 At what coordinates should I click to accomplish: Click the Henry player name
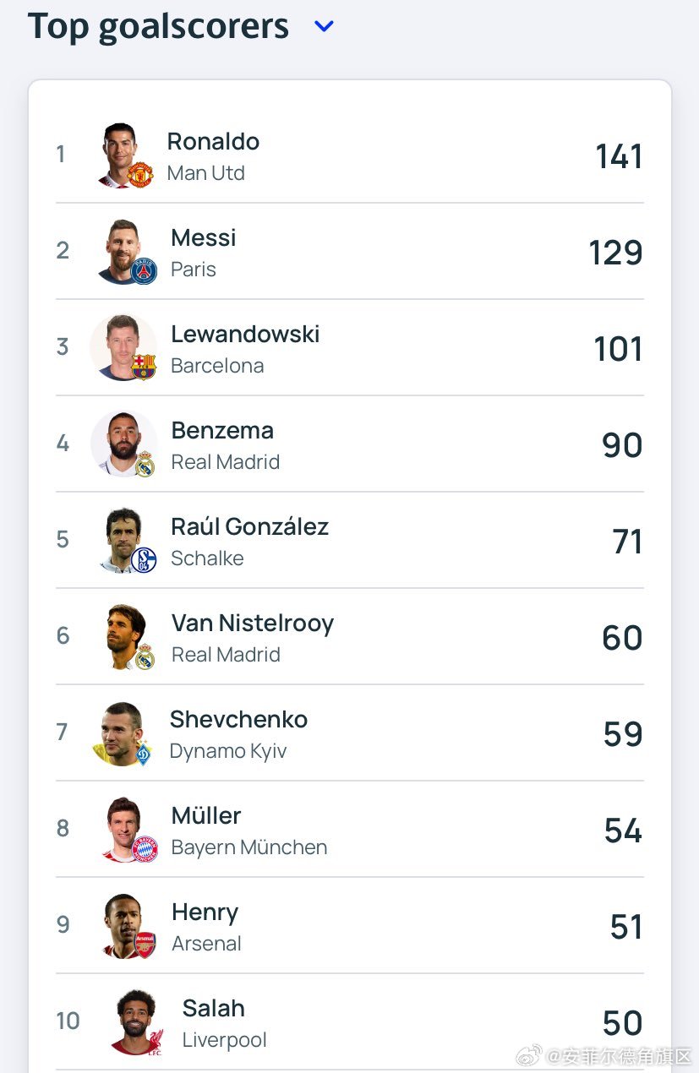[x=205, y=912]
